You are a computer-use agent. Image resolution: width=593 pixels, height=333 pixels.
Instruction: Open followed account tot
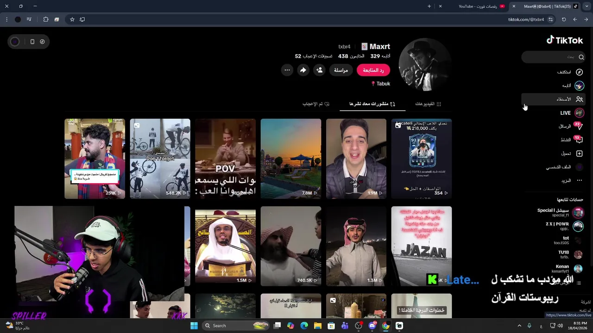coord(568,240)
